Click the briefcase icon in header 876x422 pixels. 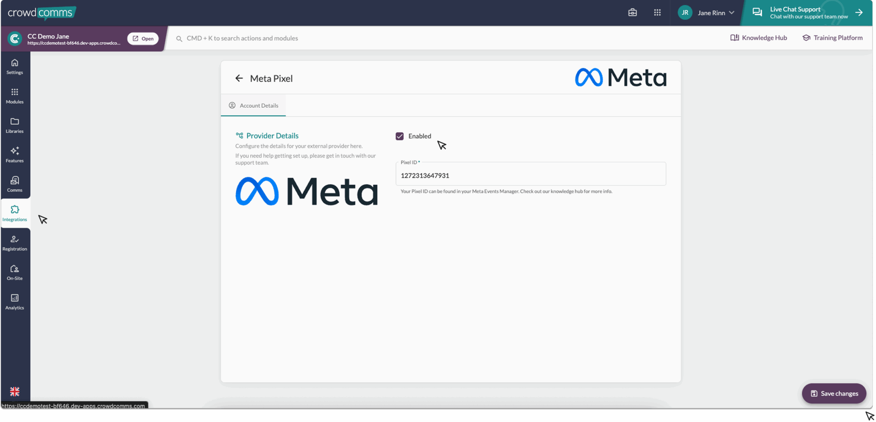coord(632,13)
